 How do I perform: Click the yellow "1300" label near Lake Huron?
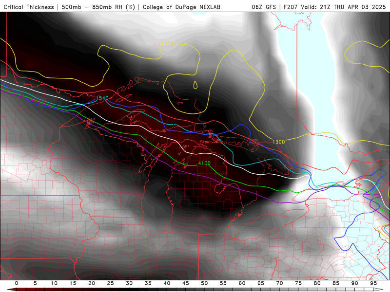(278, 142)
